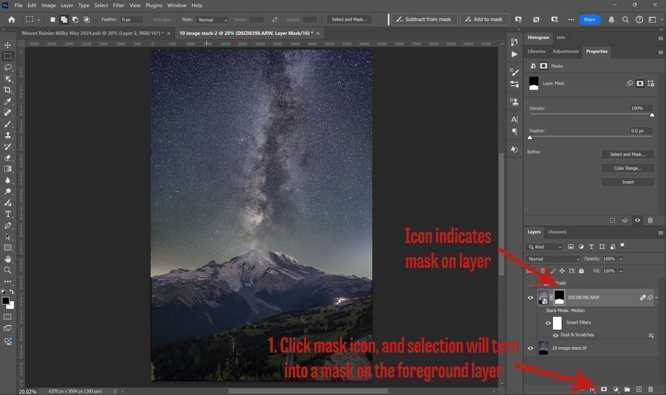Open the Style dropdown set to Normal

click(x=213, y=20)
